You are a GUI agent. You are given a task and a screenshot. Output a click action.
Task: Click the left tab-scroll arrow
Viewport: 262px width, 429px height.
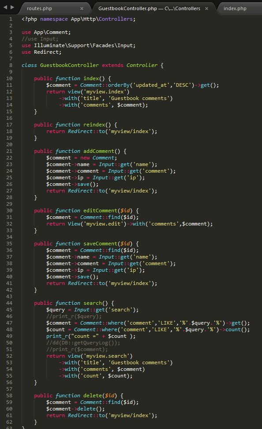[5, 7]
